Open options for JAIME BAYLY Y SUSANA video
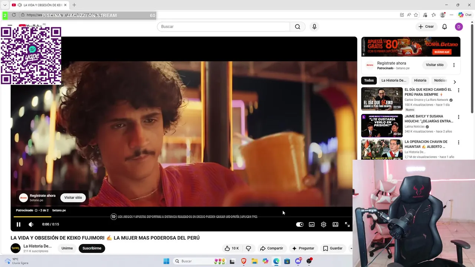Image resolution: width=475 pixels, height=267 pixels. (458, 117)
